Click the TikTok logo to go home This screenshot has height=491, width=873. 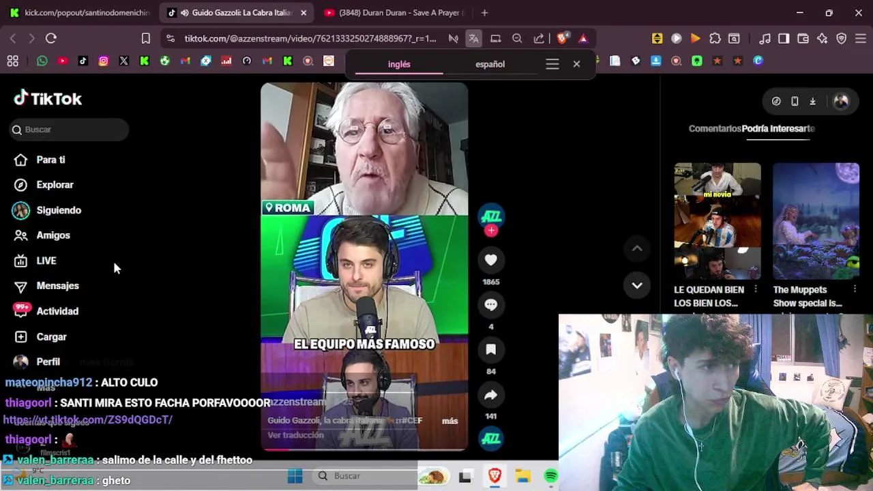(48, 99)
